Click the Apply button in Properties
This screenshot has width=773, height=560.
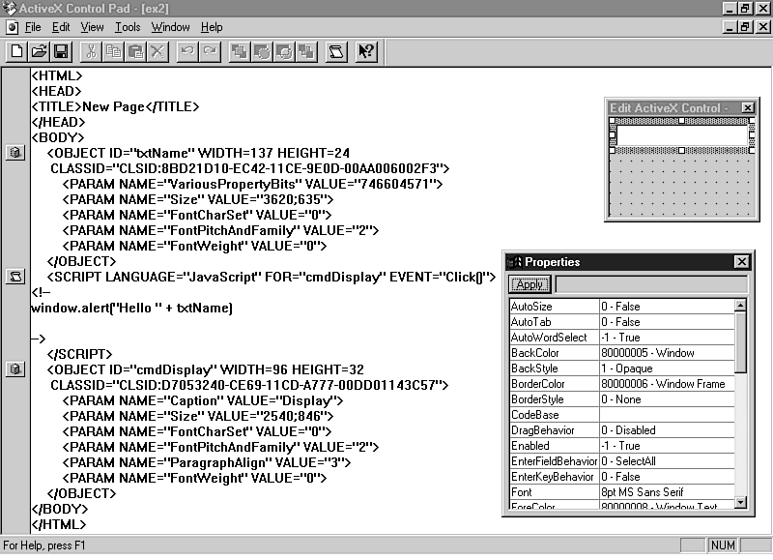530,284
